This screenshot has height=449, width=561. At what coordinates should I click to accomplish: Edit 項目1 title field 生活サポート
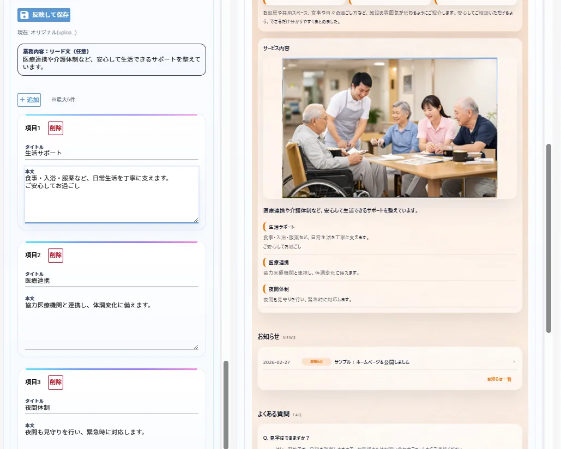[112, 153]
